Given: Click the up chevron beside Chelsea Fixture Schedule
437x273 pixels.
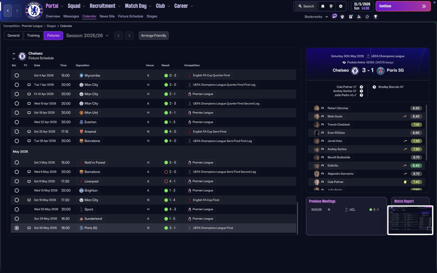Looking at the screenshot, I should click(x=14, y=54).
